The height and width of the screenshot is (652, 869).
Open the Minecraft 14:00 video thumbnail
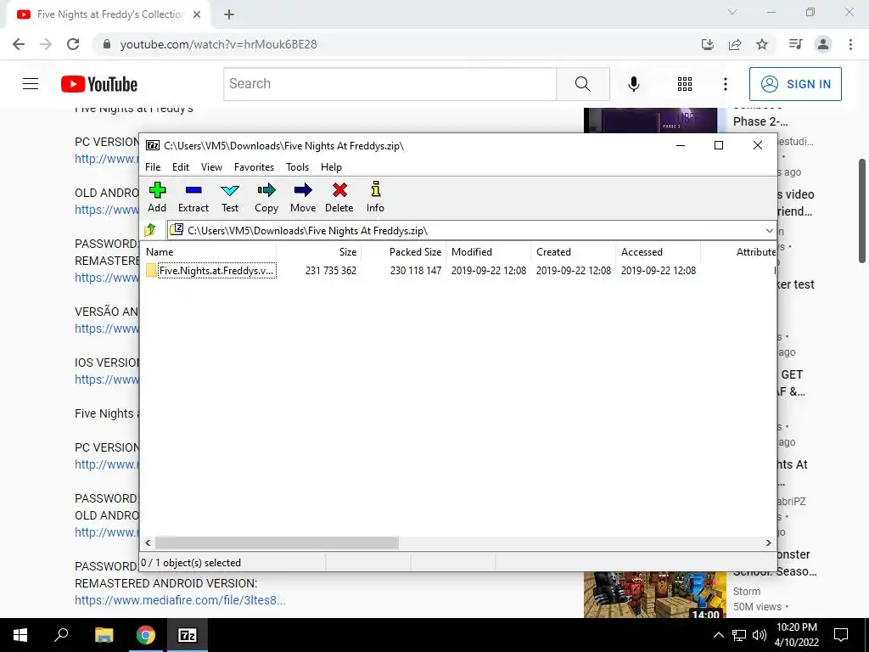pyautogui.click(x=654, y=595)
